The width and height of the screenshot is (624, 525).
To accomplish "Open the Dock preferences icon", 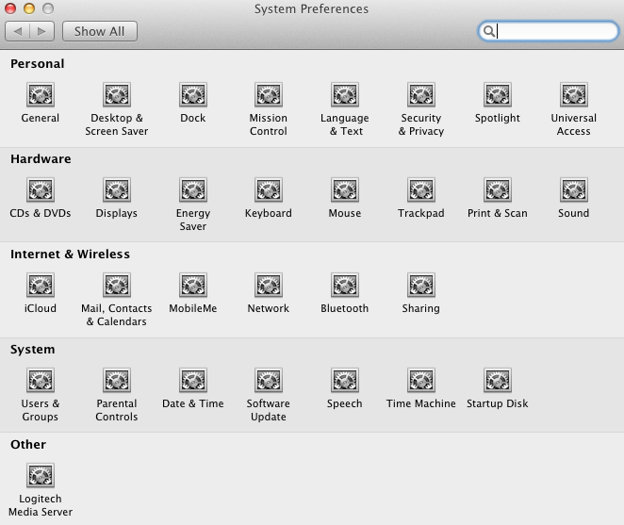I will (x=192, y=95).
